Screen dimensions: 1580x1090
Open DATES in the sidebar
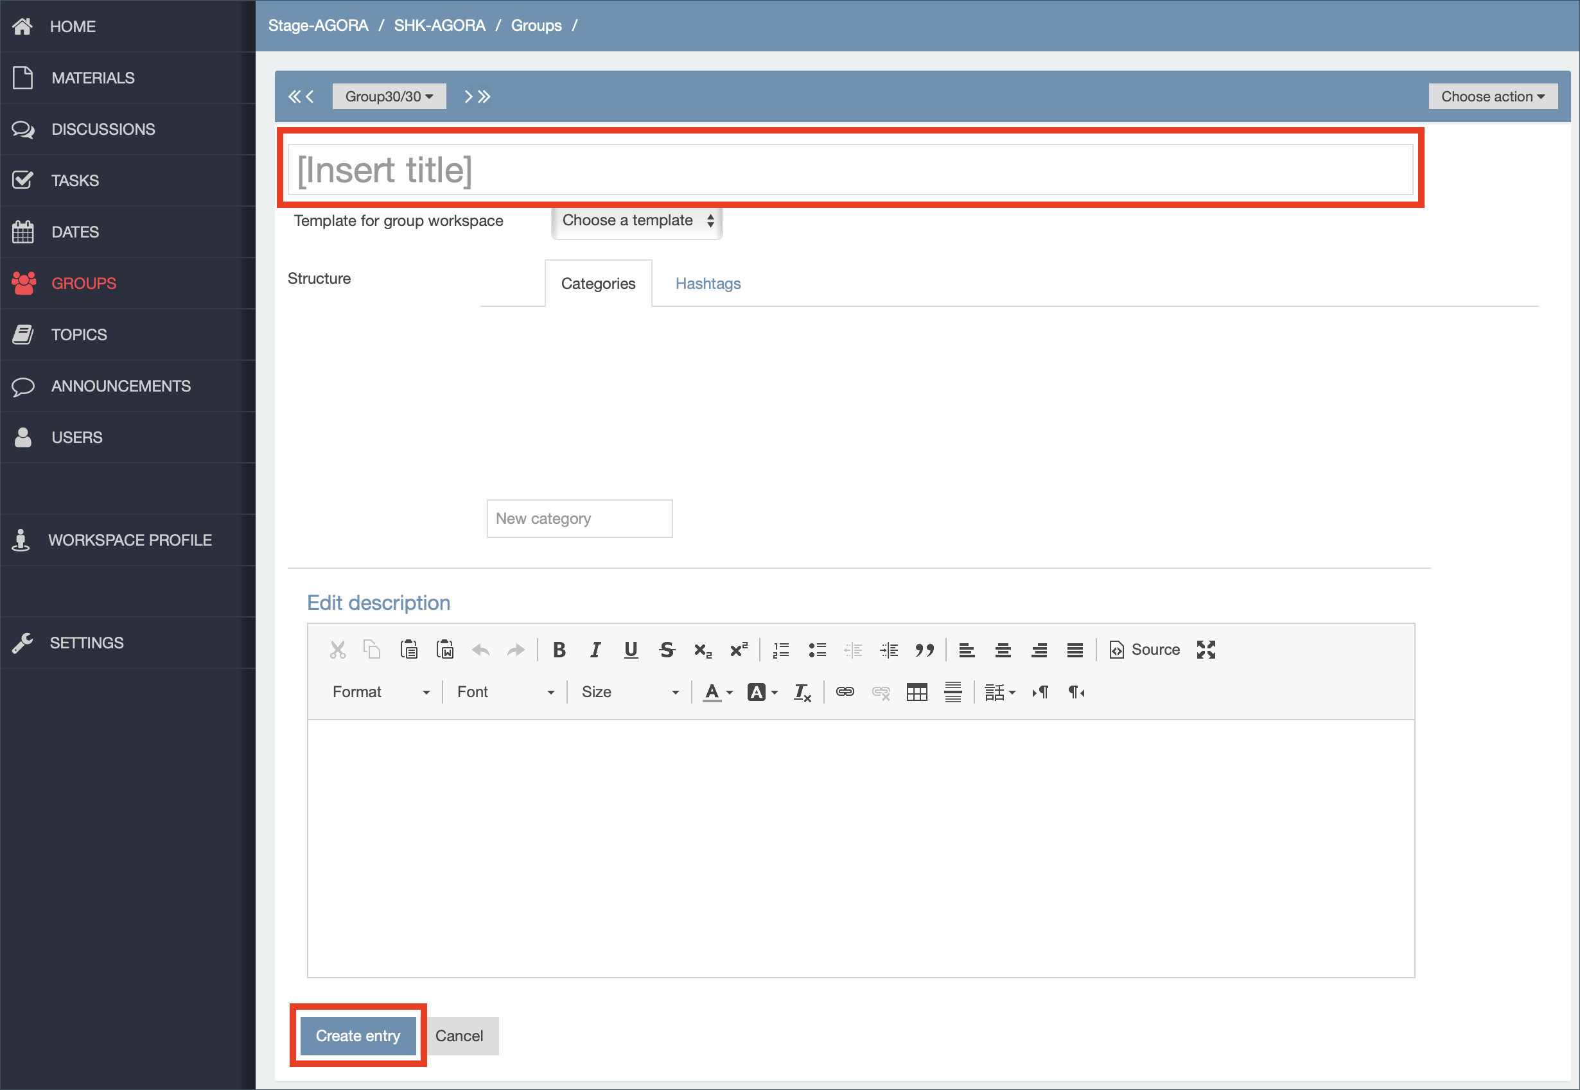coord(128,232)
